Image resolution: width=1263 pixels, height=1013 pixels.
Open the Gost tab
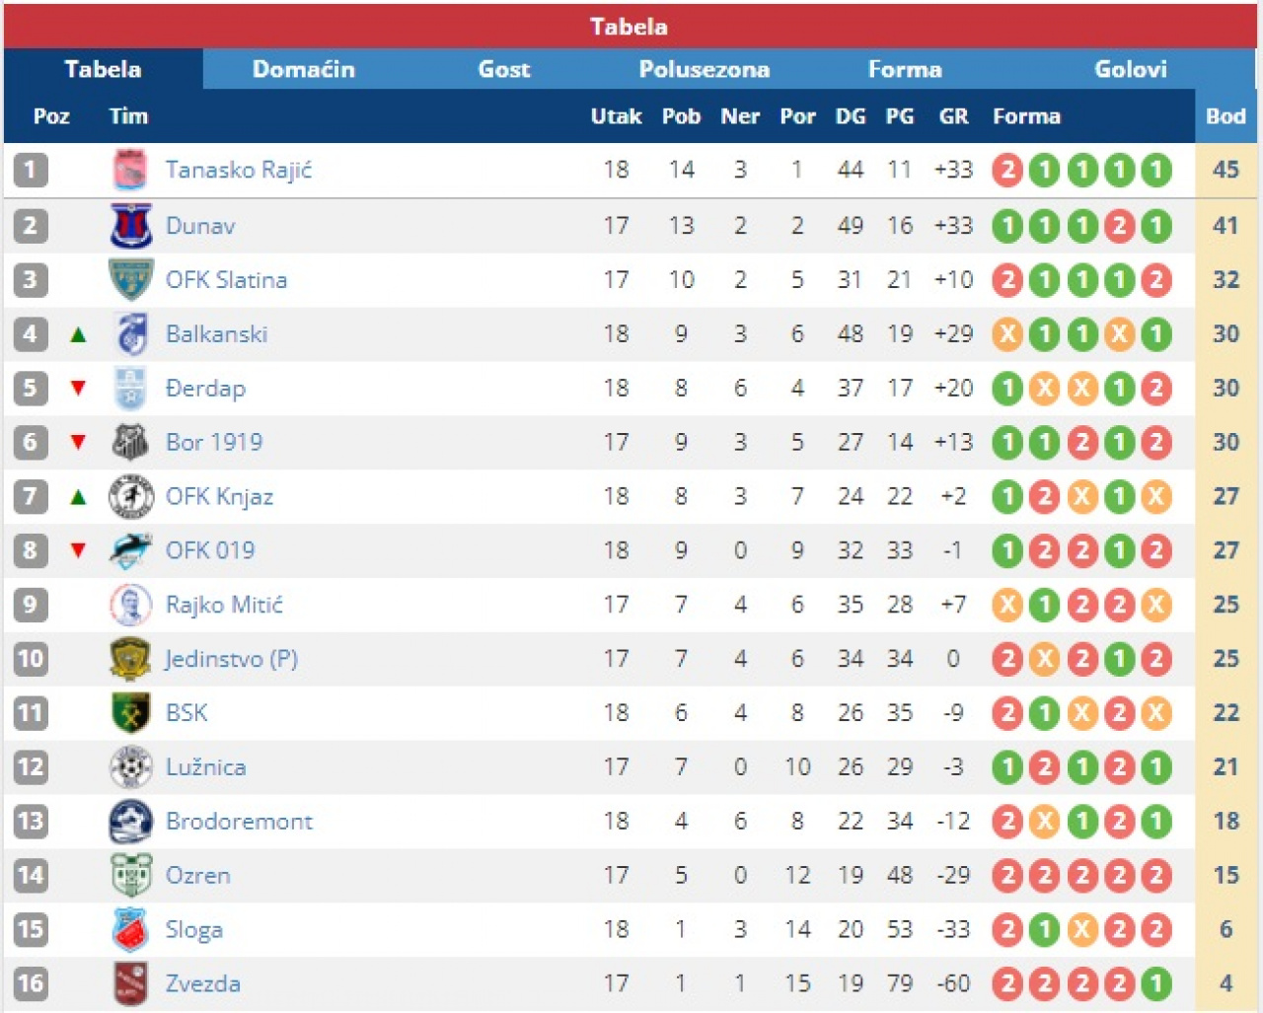click(503, 69)
